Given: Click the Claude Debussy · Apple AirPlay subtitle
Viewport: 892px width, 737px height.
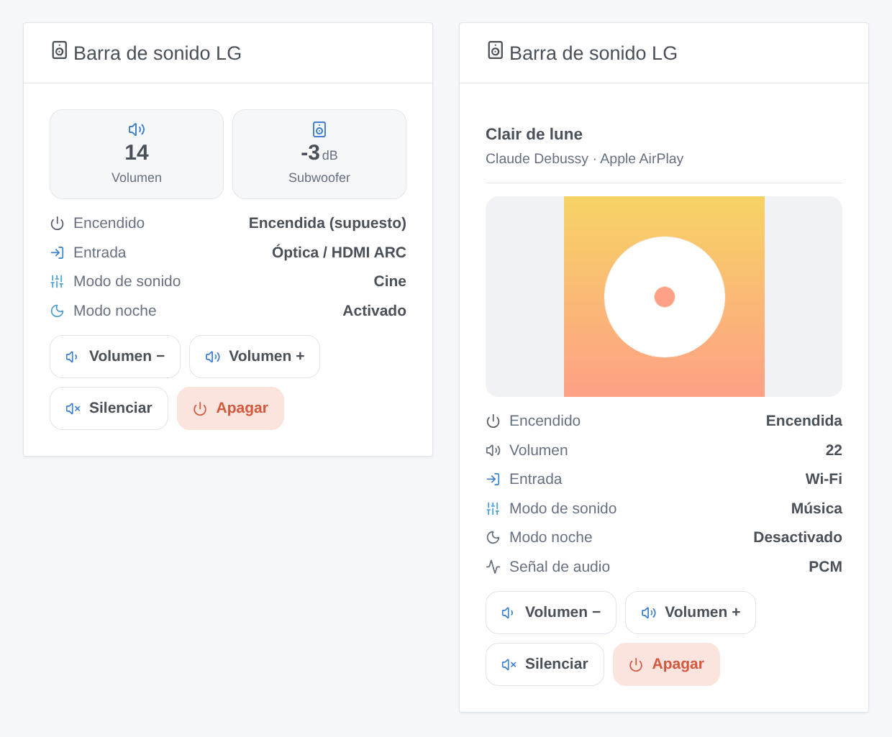Looking at the screenshot, I should coord(584,159).
